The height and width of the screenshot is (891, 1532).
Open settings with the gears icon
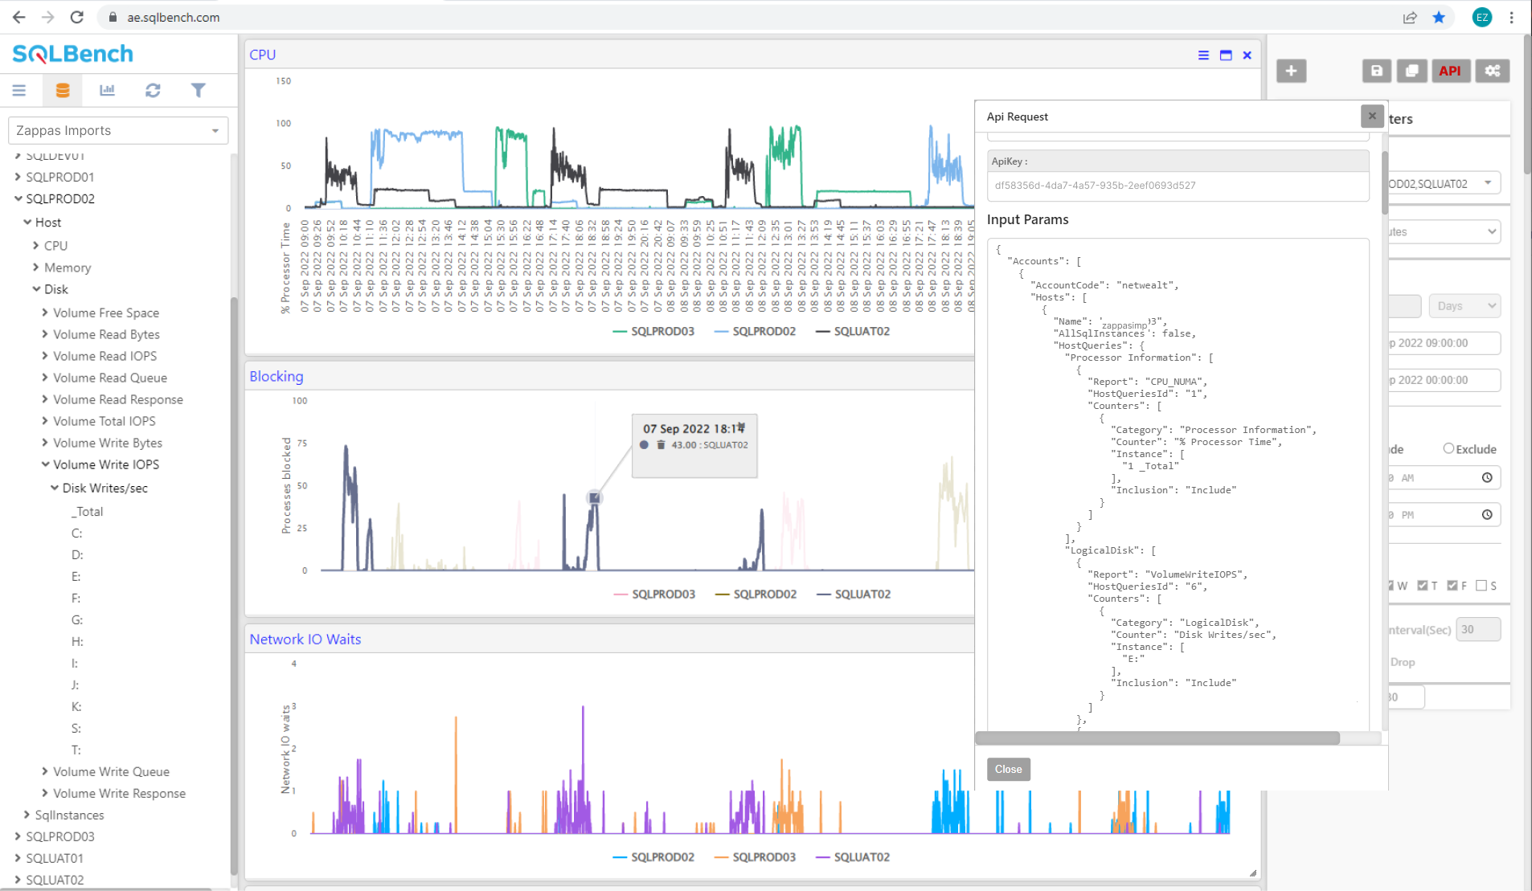pos(1493,71)
